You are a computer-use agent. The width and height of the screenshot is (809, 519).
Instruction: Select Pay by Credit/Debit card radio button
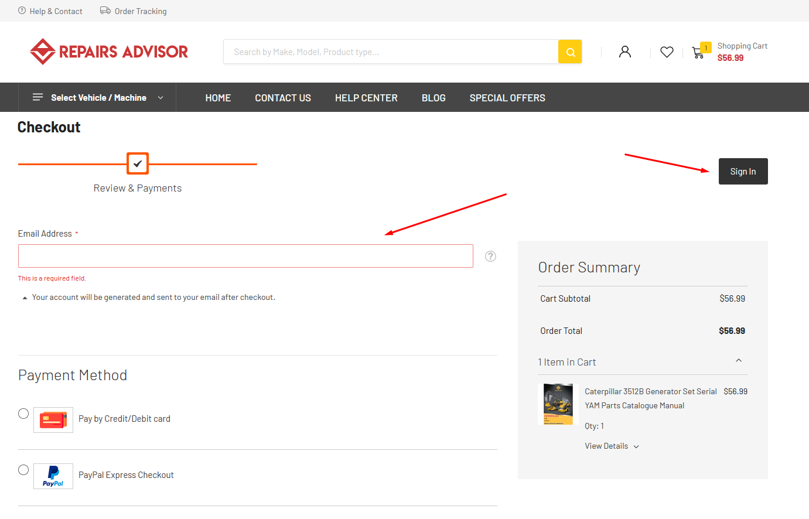point(23,414)
